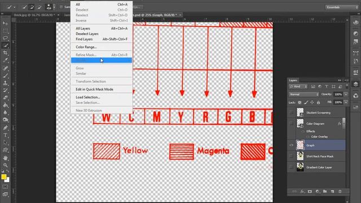Open the Normal blend mode dropdown
This screenshot has height=203, width=361.
[x=304, y=94]
